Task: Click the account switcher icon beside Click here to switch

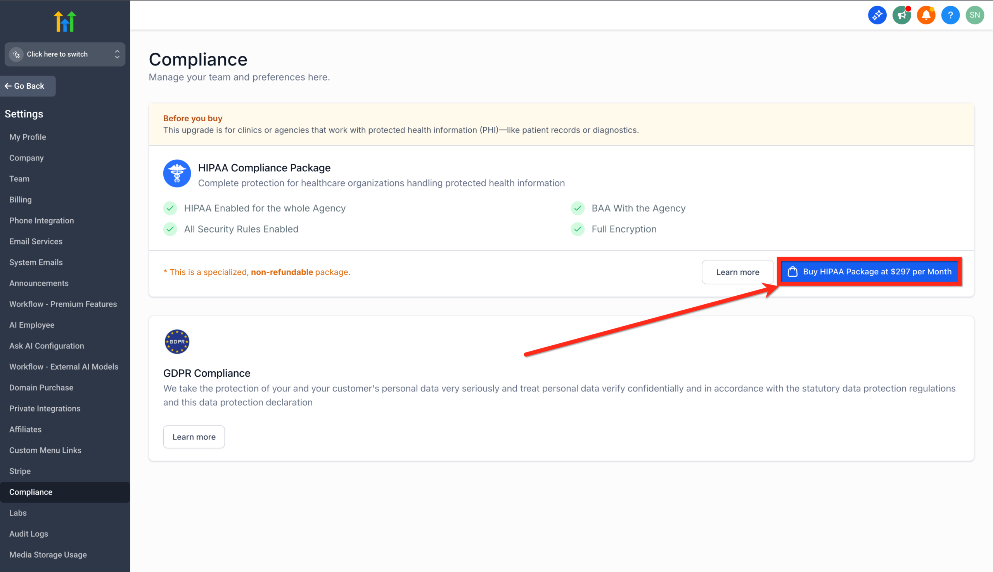Action: (17, 54)
